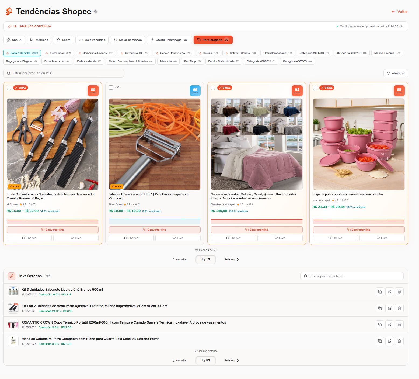This screenshot has height=379, width=419.
Task: Delete the ROMANTIC CROWN Copo Térmico link
Action: 399,325
